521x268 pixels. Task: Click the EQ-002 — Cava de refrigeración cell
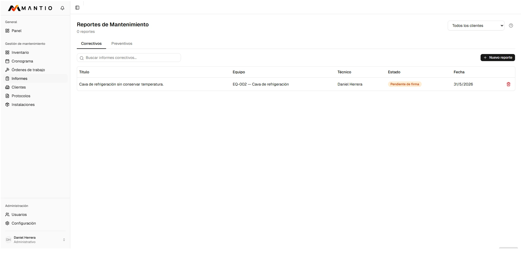[261, 84]
